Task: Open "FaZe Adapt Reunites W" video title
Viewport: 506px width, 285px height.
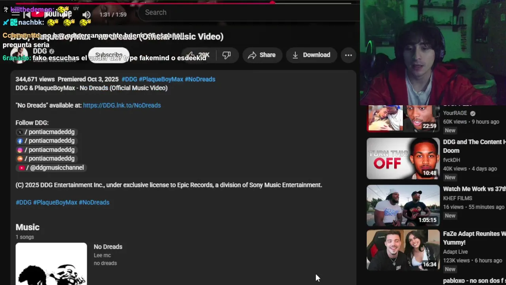Action: (x=474, y=238)
